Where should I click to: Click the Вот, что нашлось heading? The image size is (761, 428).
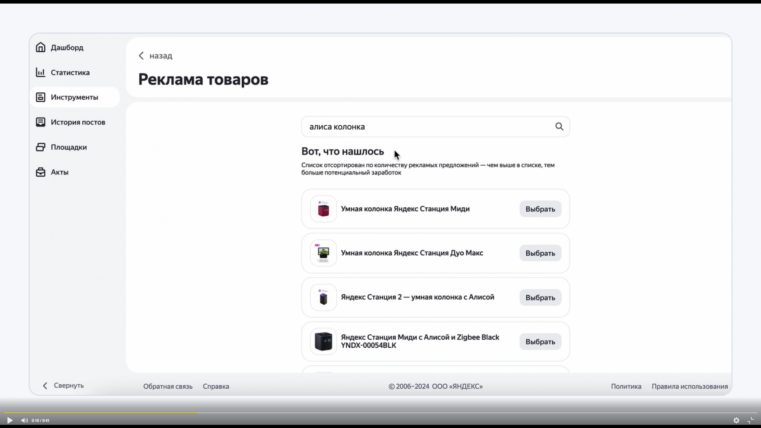click(343, 151)
